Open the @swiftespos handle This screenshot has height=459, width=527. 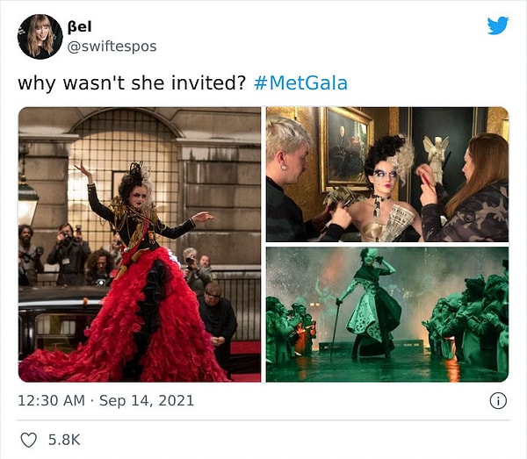click(112, 47)
